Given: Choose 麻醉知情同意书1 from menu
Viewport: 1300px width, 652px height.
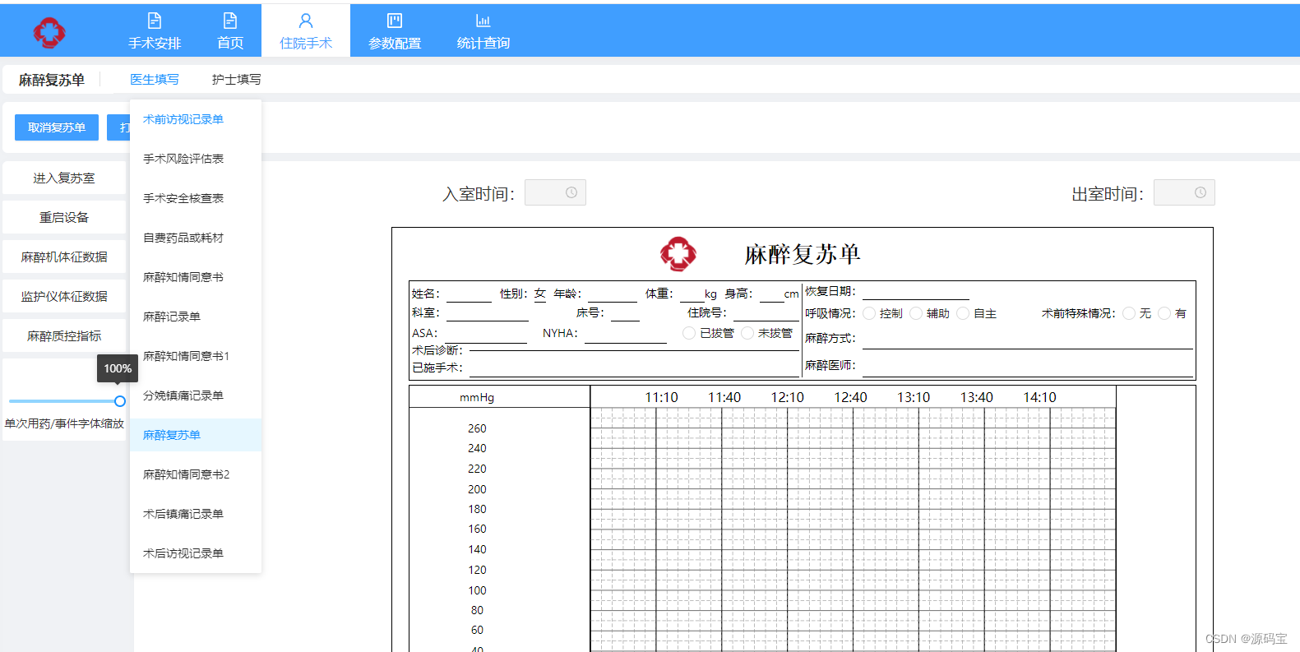Looking at the screenshot, I should 196,356.
